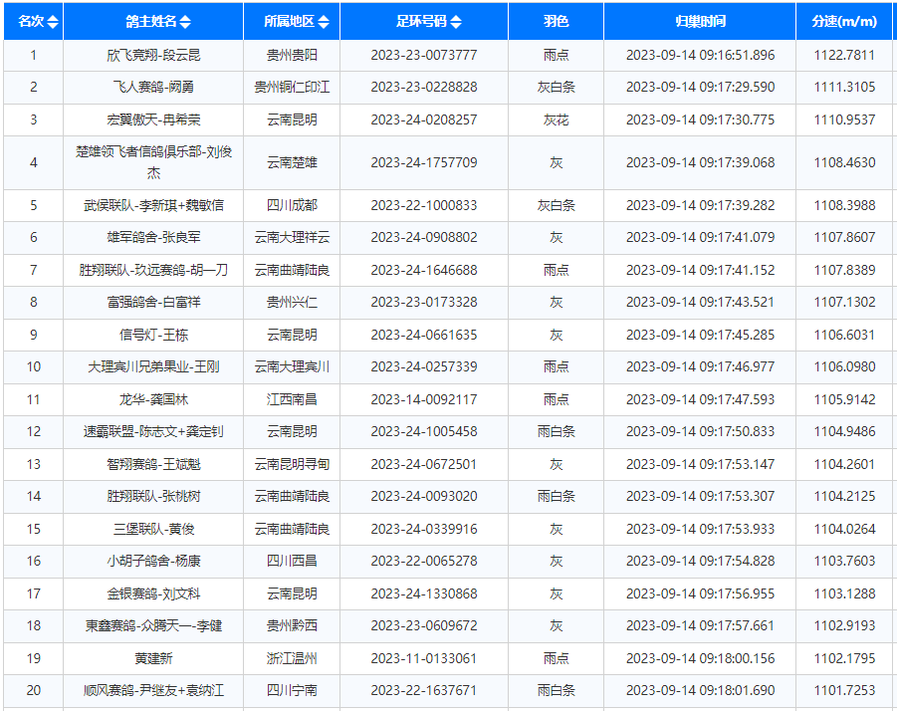Click the owner name 武侯联队-李新琪+魏敏信
897x711 pixels.
pyautogui.click(x=153, y=205)
